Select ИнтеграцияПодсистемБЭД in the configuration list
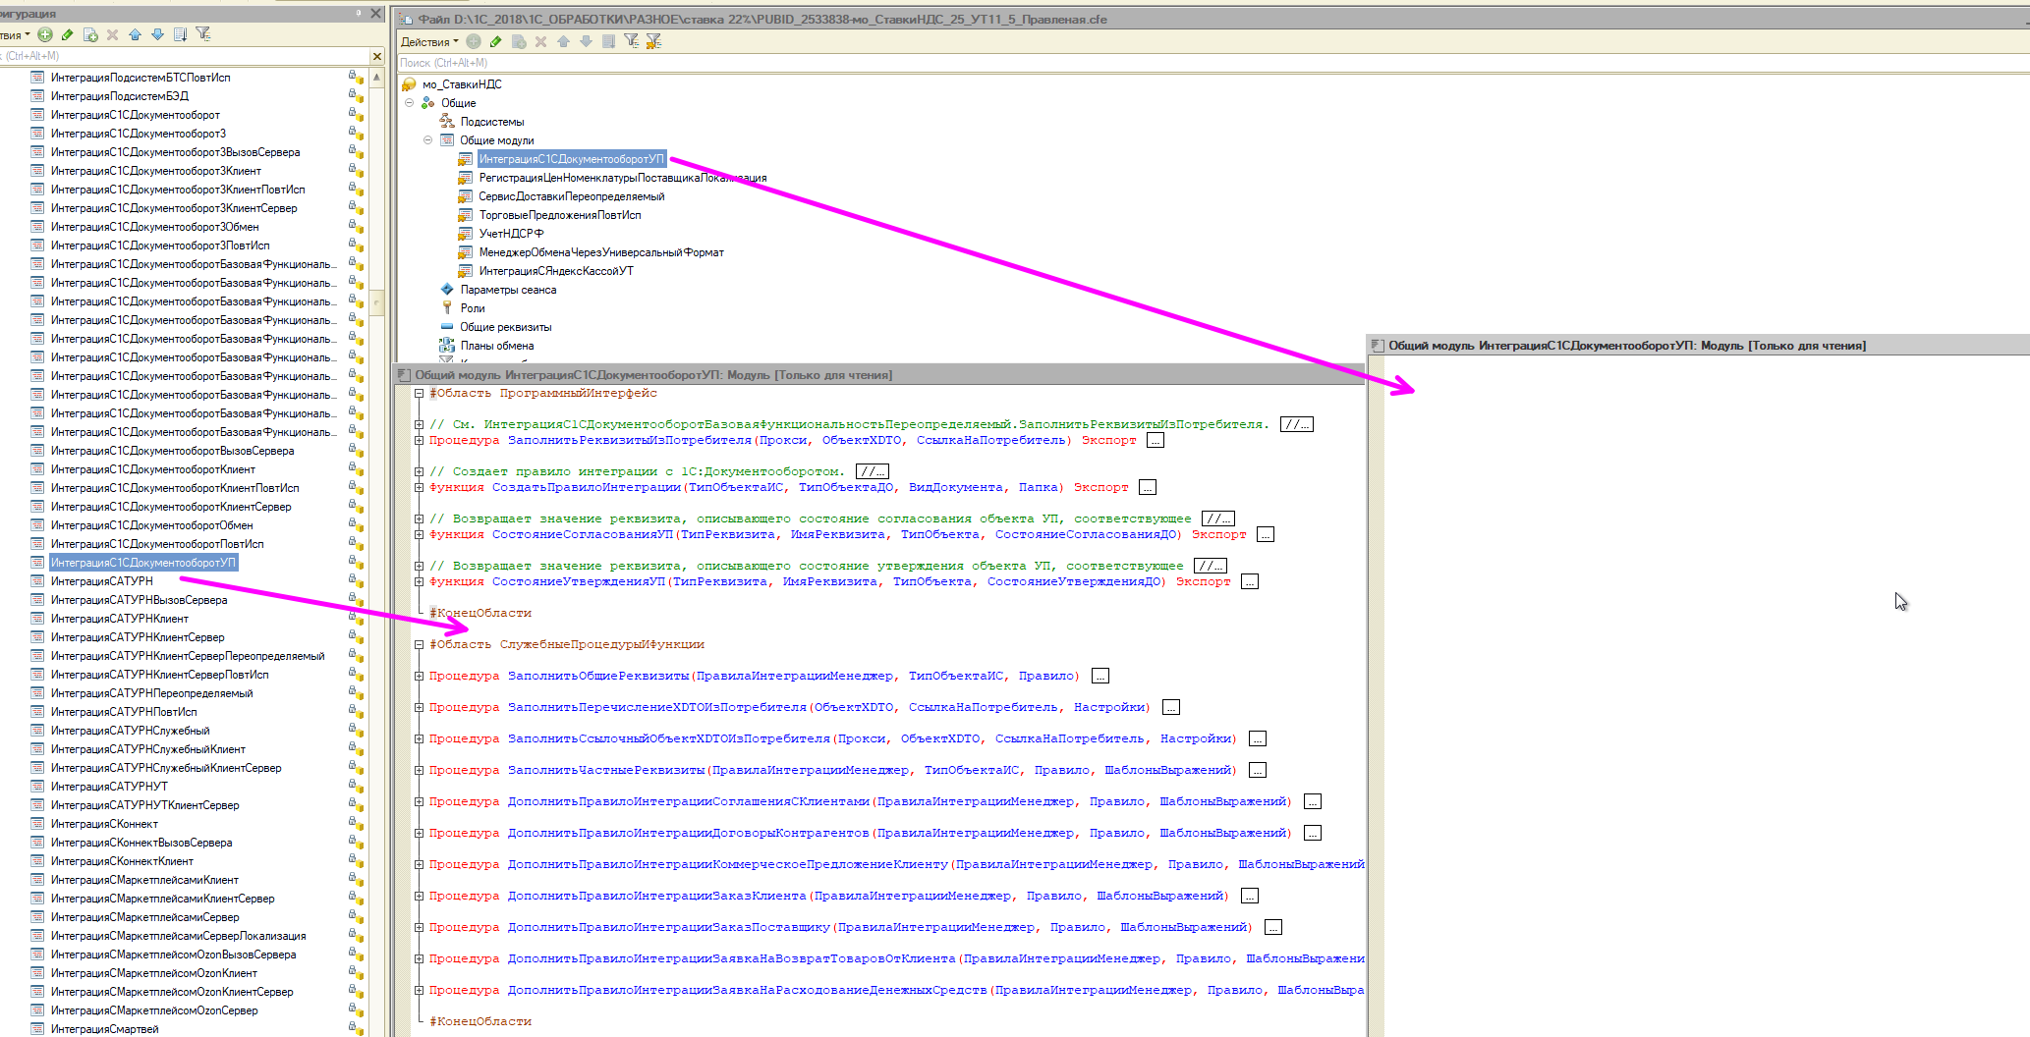2030x1037 pixels. [x=120, y=96]
